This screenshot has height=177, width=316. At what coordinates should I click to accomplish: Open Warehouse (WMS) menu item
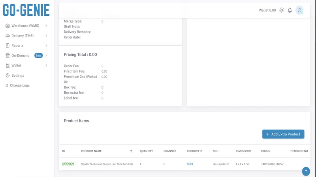[25, 26]
